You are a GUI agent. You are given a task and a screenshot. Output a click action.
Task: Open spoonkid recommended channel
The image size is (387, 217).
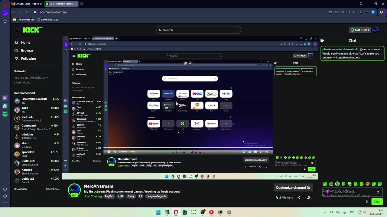pos(36,154)
